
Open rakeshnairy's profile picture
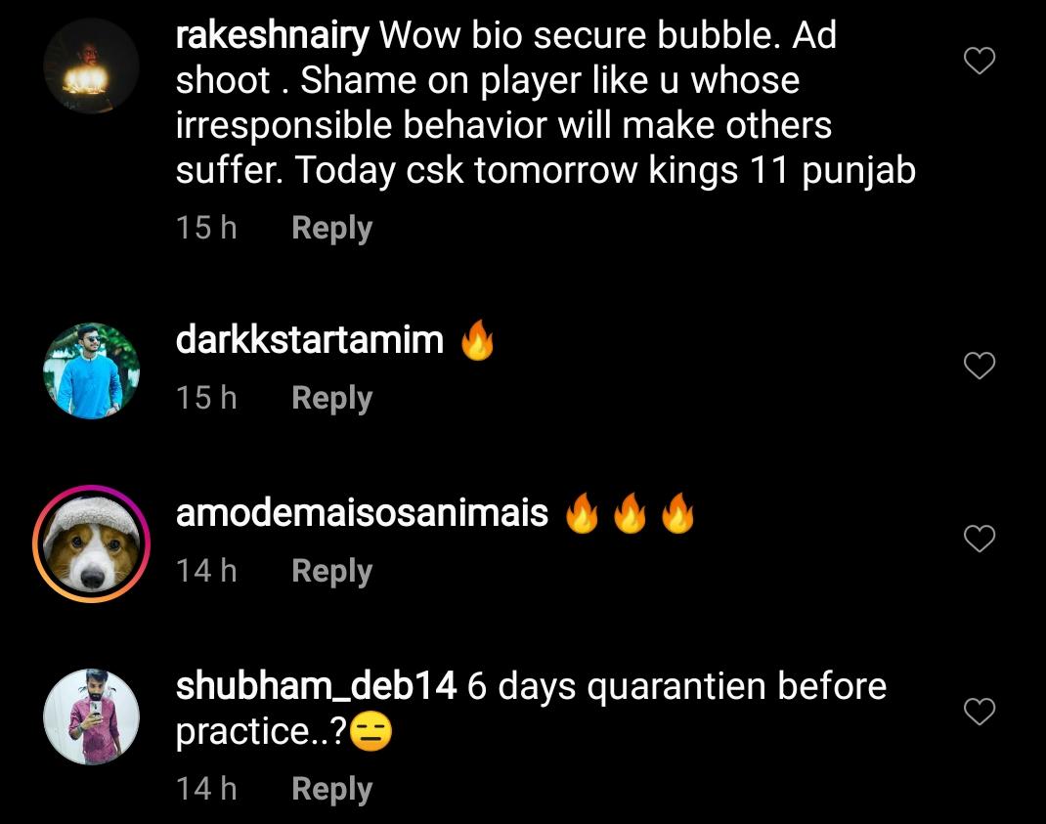click(91, 66)
